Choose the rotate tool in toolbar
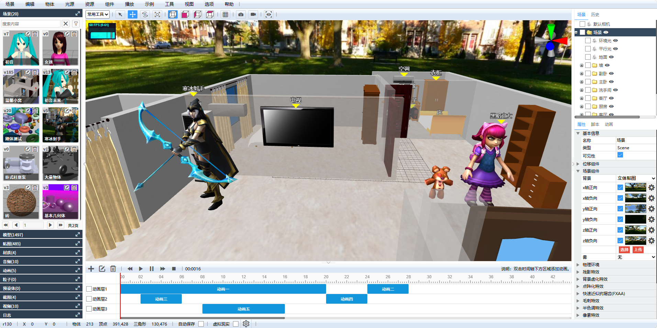Viewport: 657px width, 328px height. [x=145, y=14]
